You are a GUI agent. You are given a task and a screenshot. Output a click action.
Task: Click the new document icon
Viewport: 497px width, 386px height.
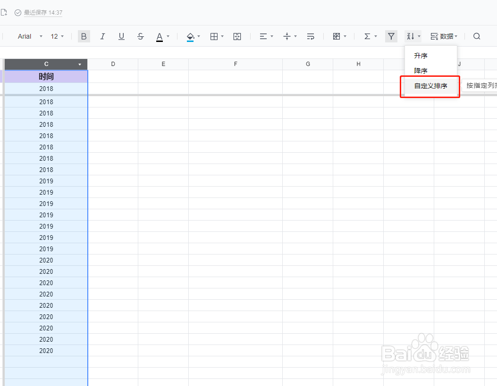pos(4,13)
